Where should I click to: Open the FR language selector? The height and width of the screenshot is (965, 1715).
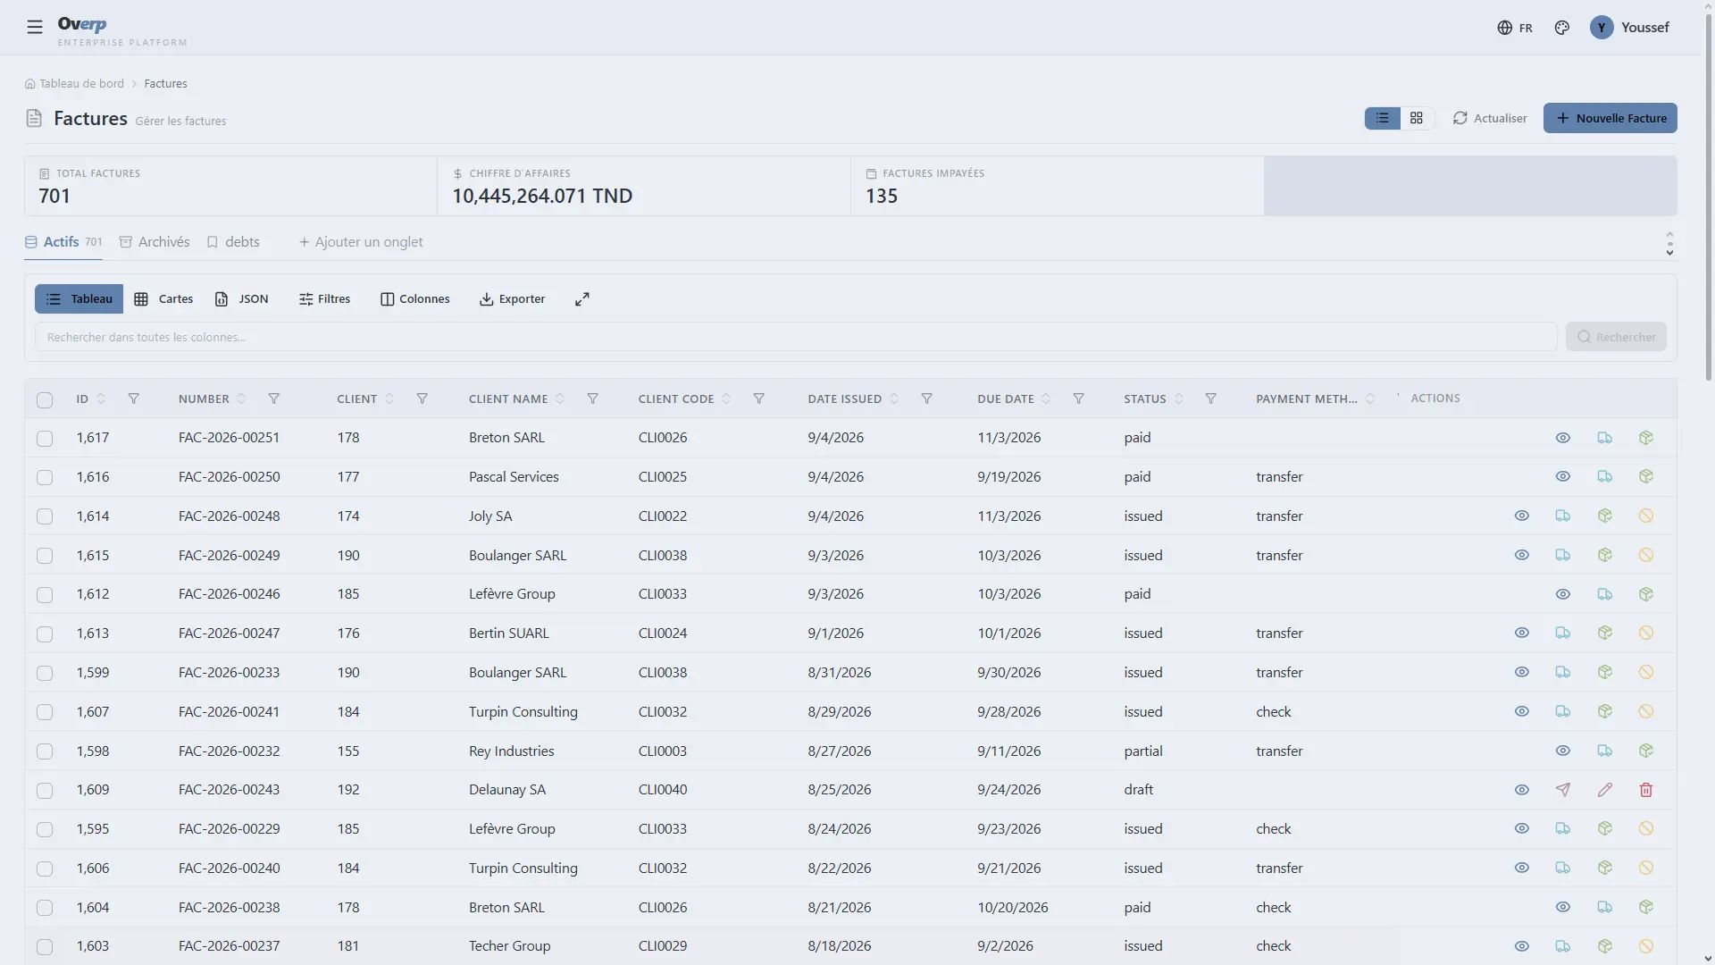(1515, 28)
